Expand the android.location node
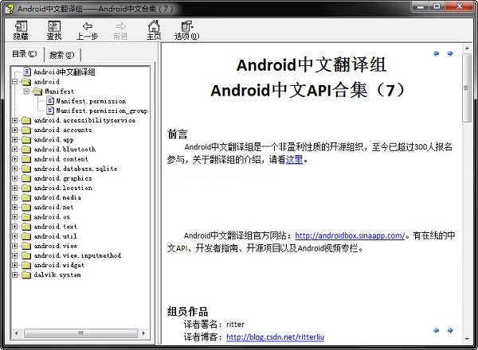478x350 pixels. (14, 188)
